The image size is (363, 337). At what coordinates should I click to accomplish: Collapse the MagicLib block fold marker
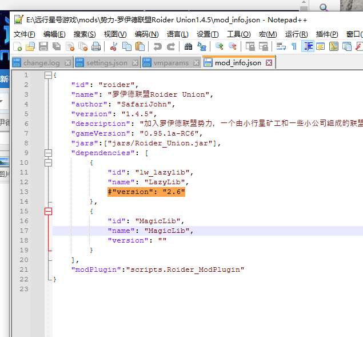pos(48,211)
